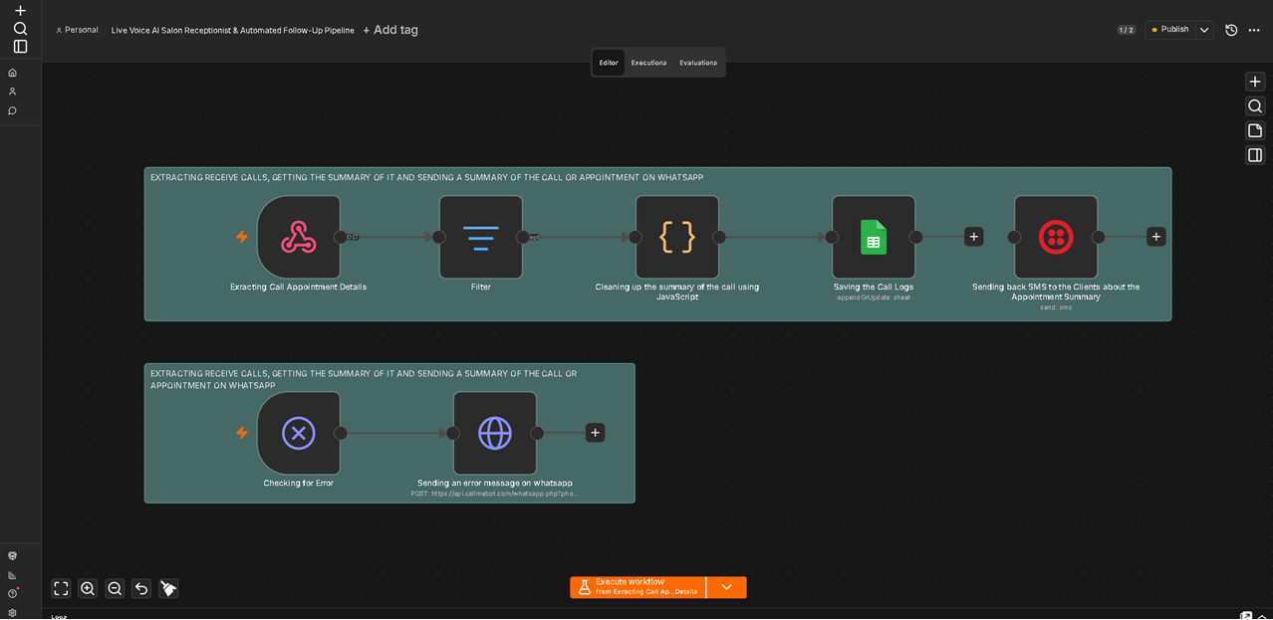This screenshot has height=620, width=1273.
Task: Click the 'send: sms' subtitle text
Action: (1056, 307)
